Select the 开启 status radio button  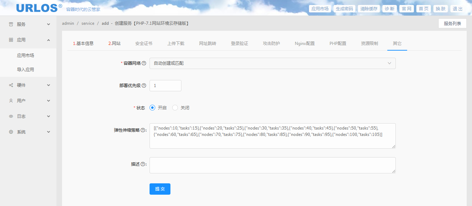(152, 108)
